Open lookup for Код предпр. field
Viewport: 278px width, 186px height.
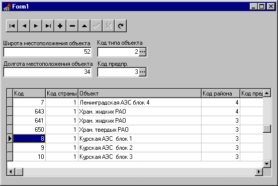(142, 72)
